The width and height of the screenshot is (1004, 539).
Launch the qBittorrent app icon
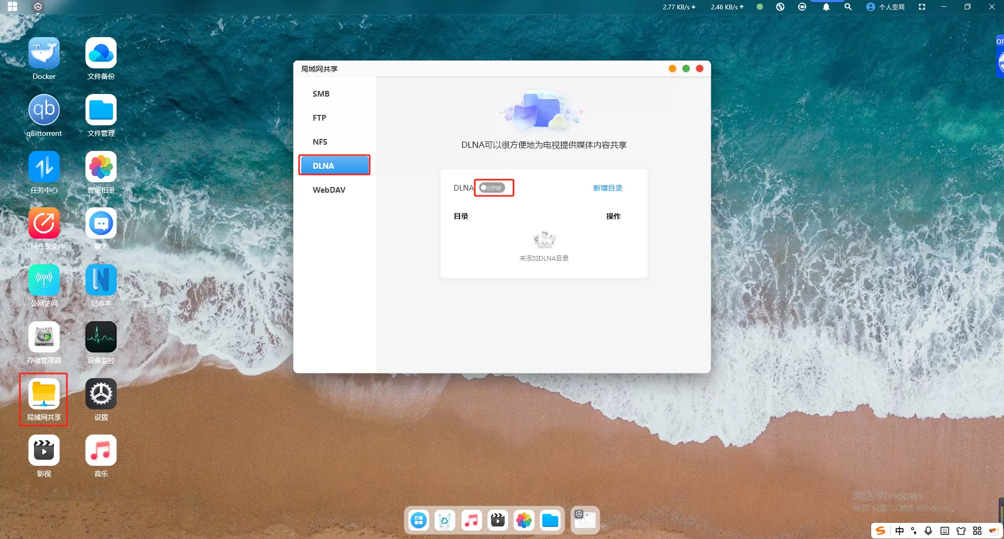[44, 110]
